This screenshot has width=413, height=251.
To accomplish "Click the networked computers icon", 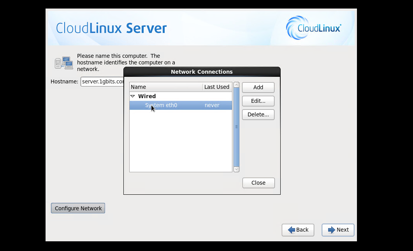I will [64, 62].
